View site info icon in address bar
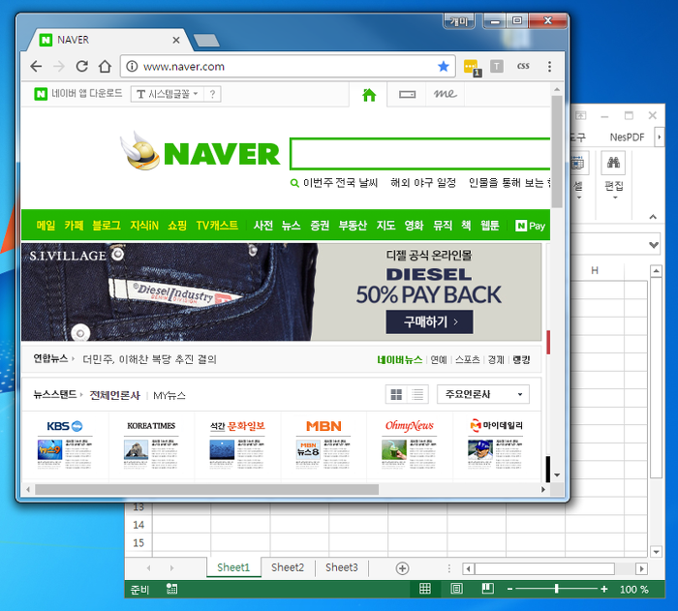 132,66
